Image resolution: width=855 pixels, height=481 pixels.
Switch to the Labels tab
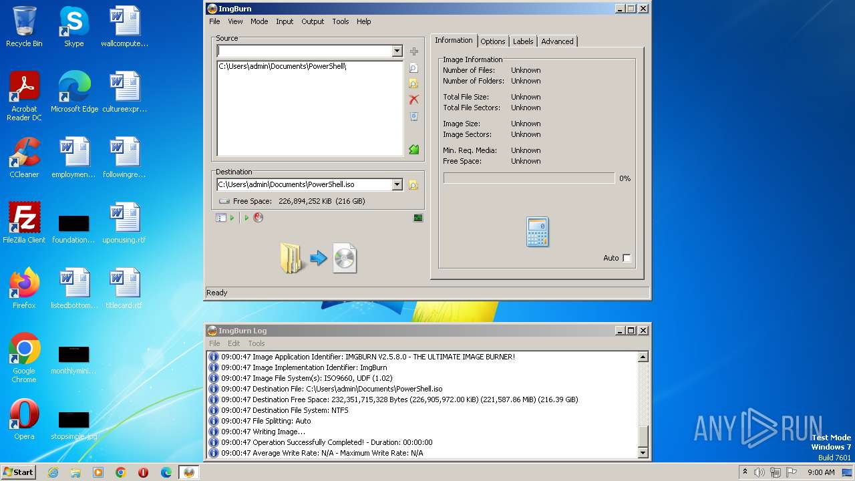pyautogui.click(x=523, y=41)
